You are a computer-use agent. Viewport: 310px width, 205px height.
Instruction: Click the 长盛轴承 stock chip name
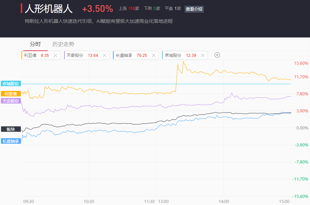tap(124, 55)
